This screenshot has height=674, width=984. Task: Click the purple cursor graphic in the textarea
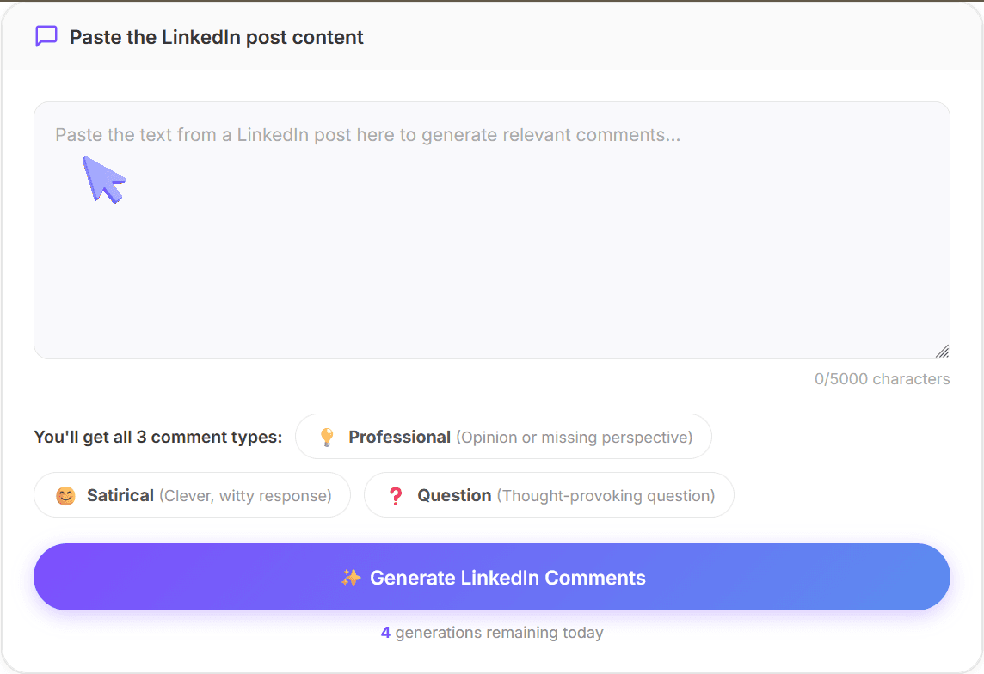click(x=103, y=179)
